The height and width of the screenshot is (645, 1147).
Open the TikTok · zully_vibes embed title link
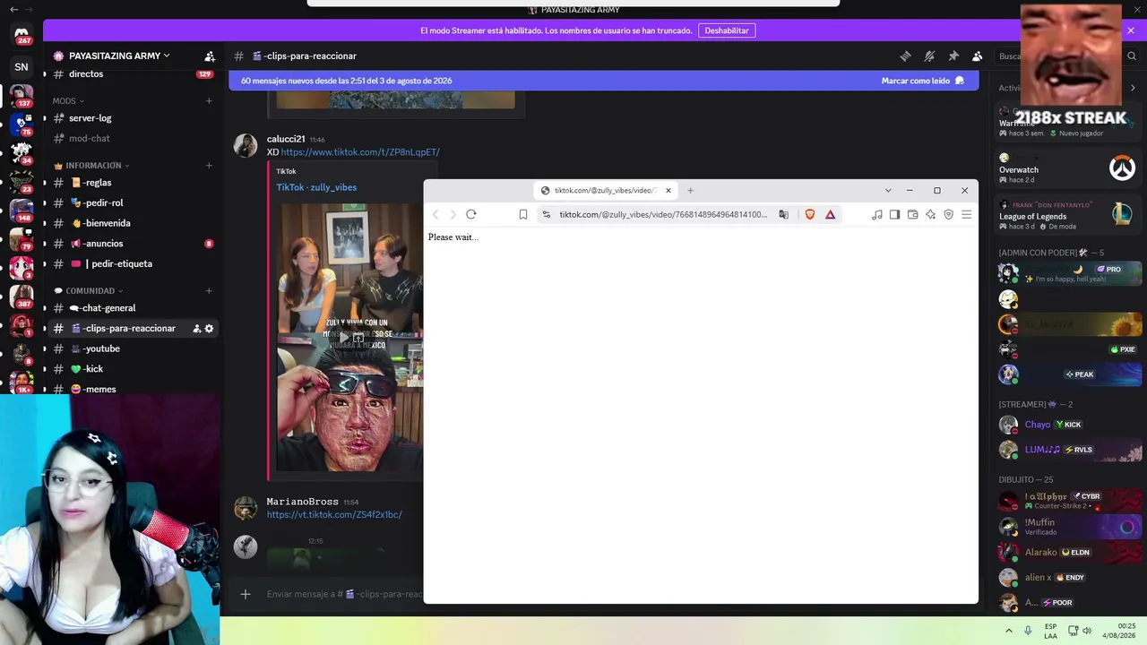click(316, 187)
